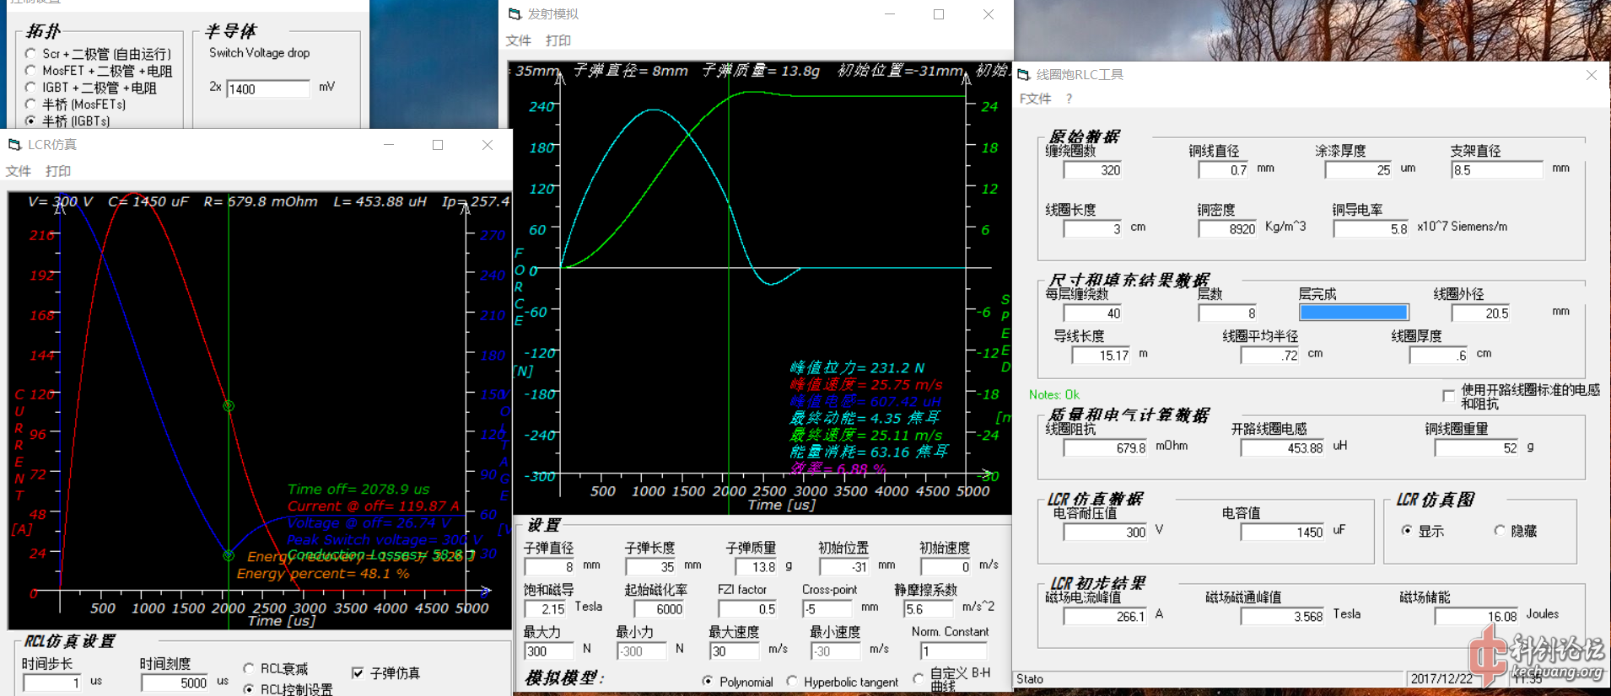Click the 初始位置 field showing -31
The image size is (1611, 696).
(x=844, y=566)
